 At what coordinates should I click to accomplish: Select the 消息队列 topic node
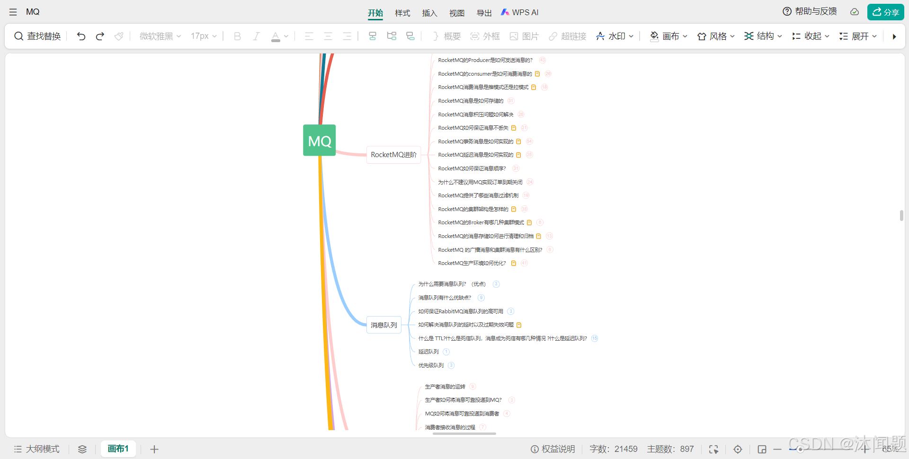pos(384,325)
